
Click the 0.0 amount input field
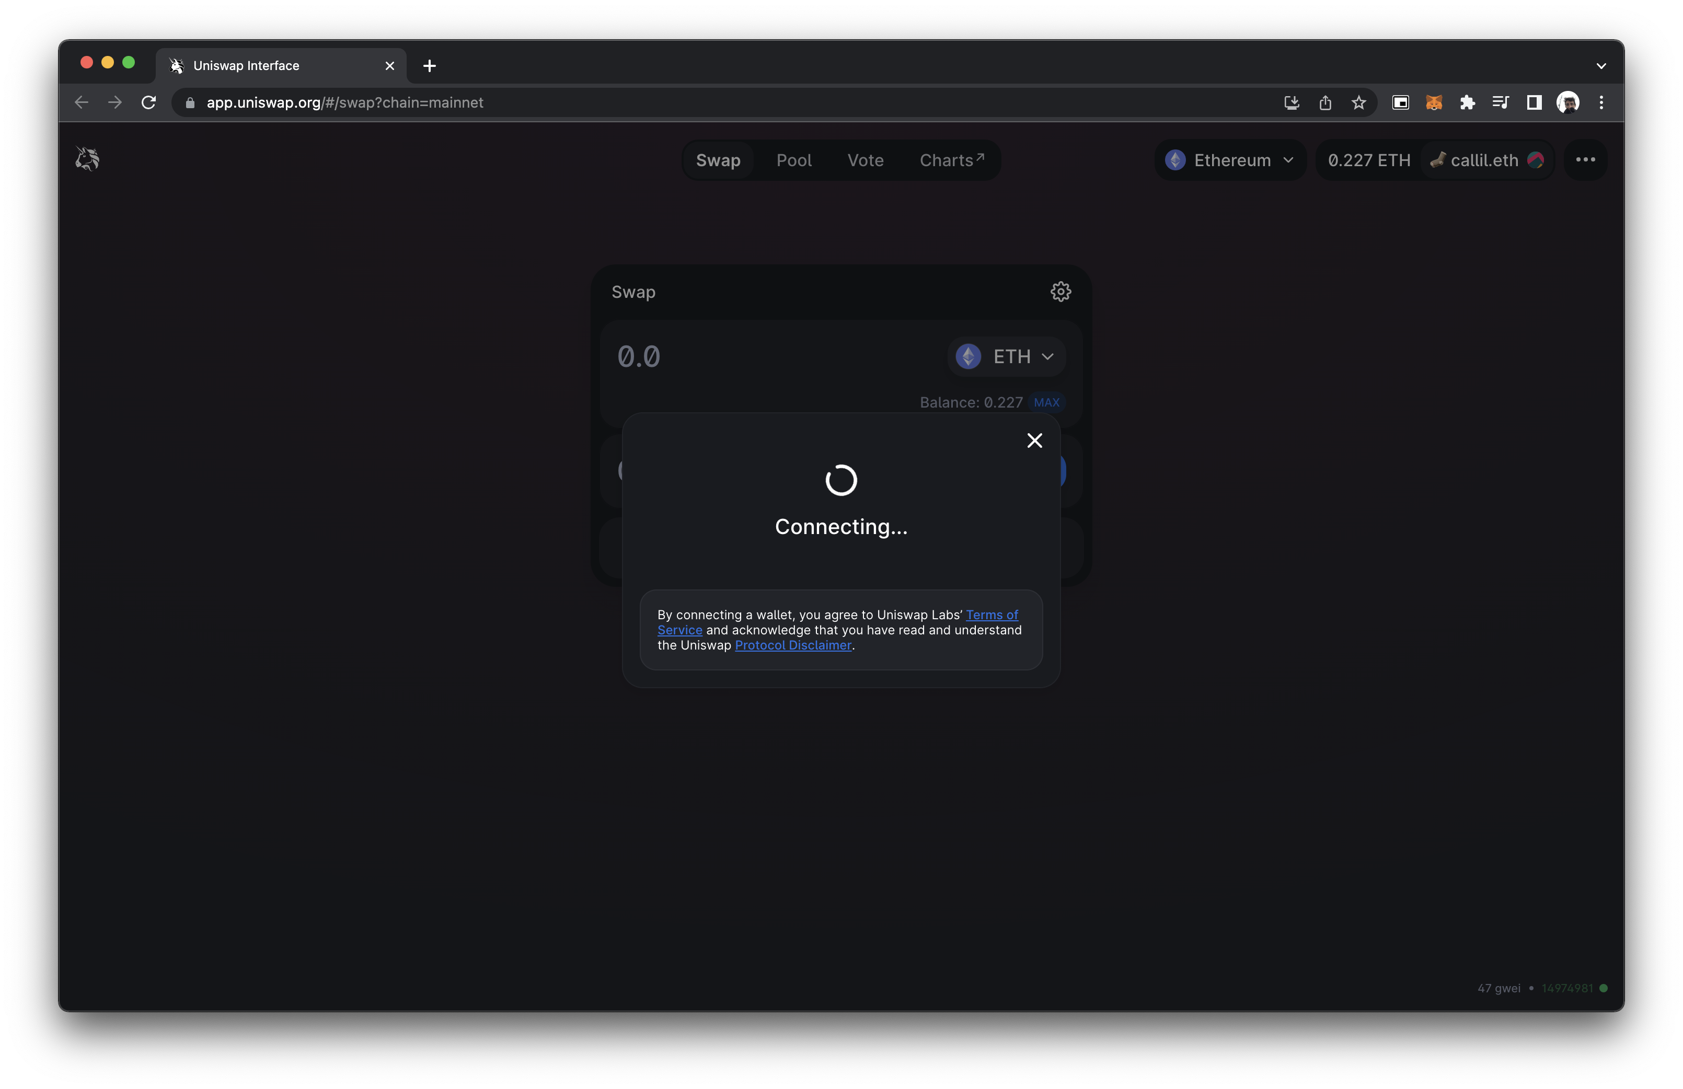click(774, 356)
